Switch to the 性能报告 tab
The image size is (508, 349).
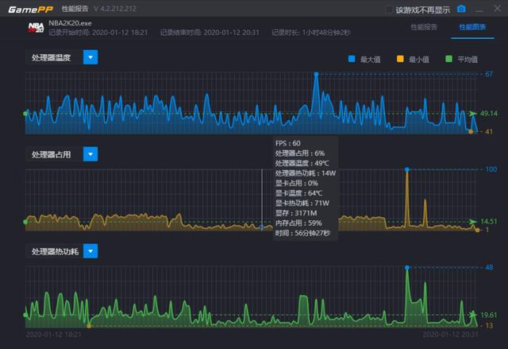pos(424,26)
